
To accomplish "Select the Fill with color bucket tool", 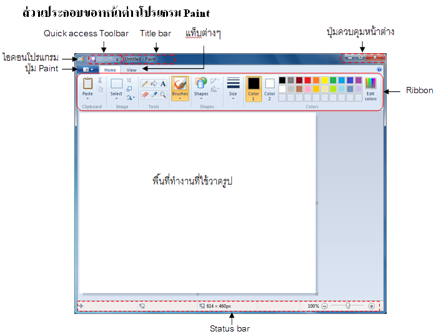I will [x=154, y=84].
